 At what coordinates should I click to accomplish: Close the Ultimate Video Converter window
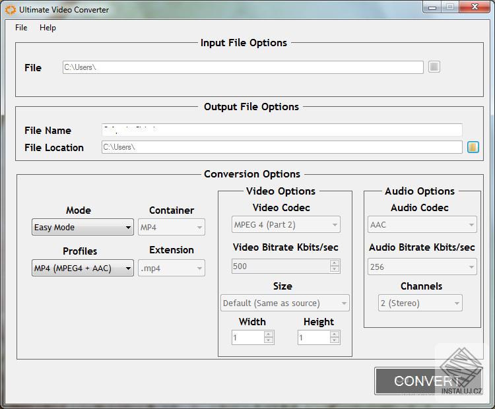[x=475, y=7]
